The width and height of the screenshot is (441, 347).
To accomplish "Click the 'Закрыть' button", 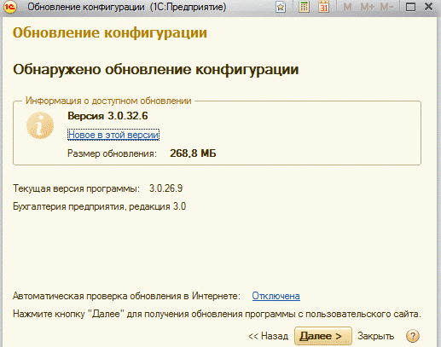I will click(375, 336).
